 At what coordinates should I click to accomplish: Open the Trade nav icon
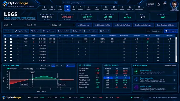point(73,8)
